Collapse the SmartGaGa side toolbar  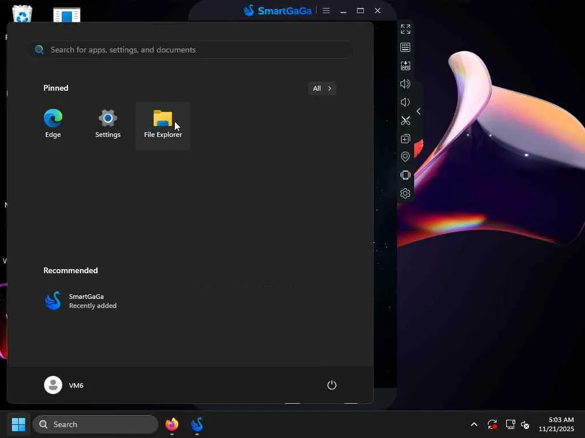click(x=419, y=111)
